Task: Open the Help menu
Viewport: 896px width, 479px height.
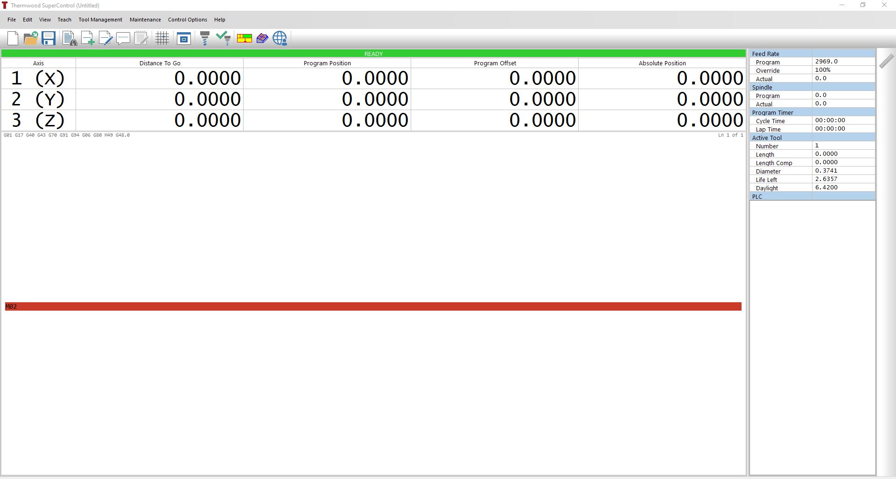Action: coord(220,20)
